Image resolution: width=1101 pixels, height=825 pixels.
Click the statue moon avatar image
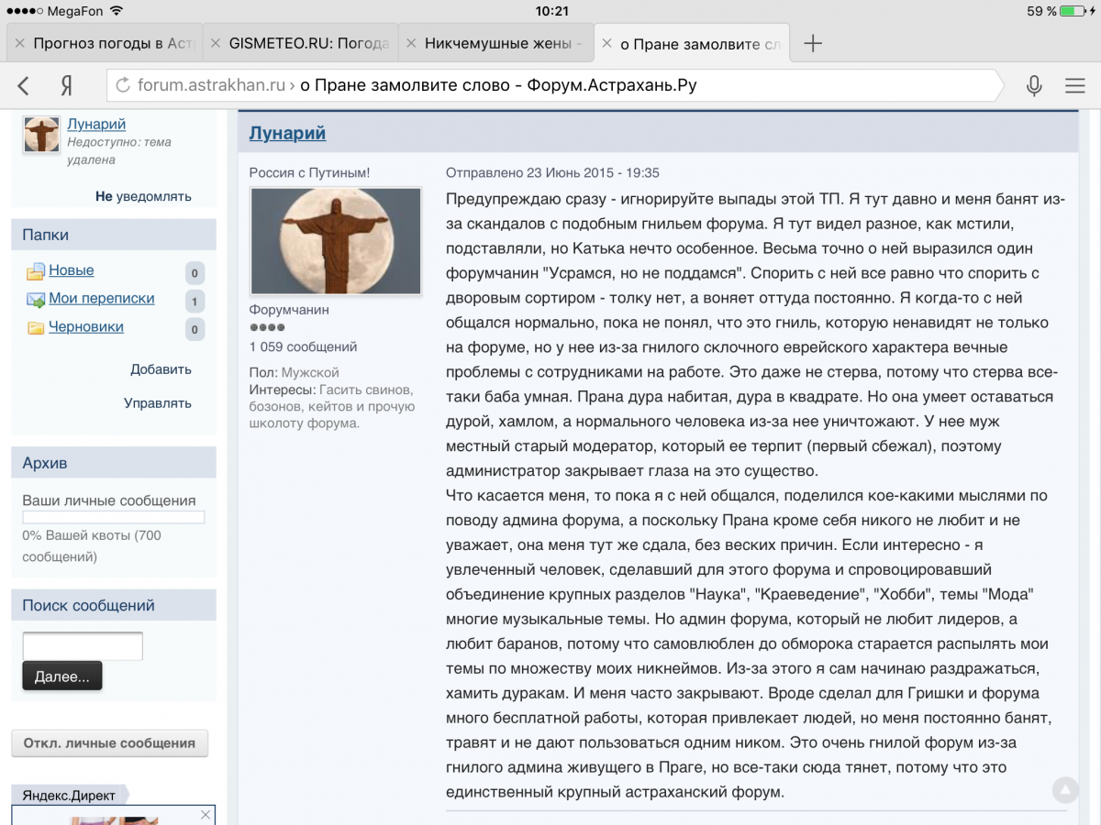[x=336, y=241]
